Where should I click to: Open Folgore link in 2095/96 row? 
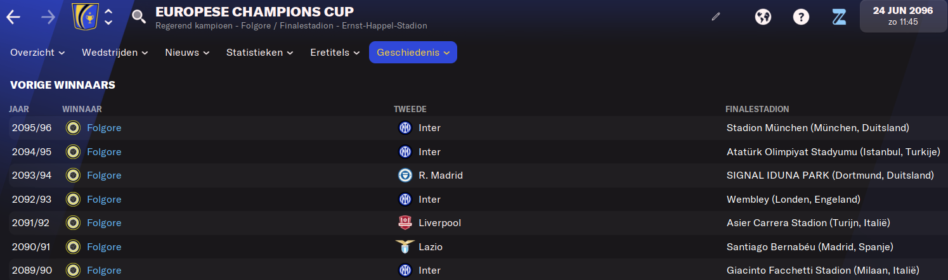click(x=104, y=128)
